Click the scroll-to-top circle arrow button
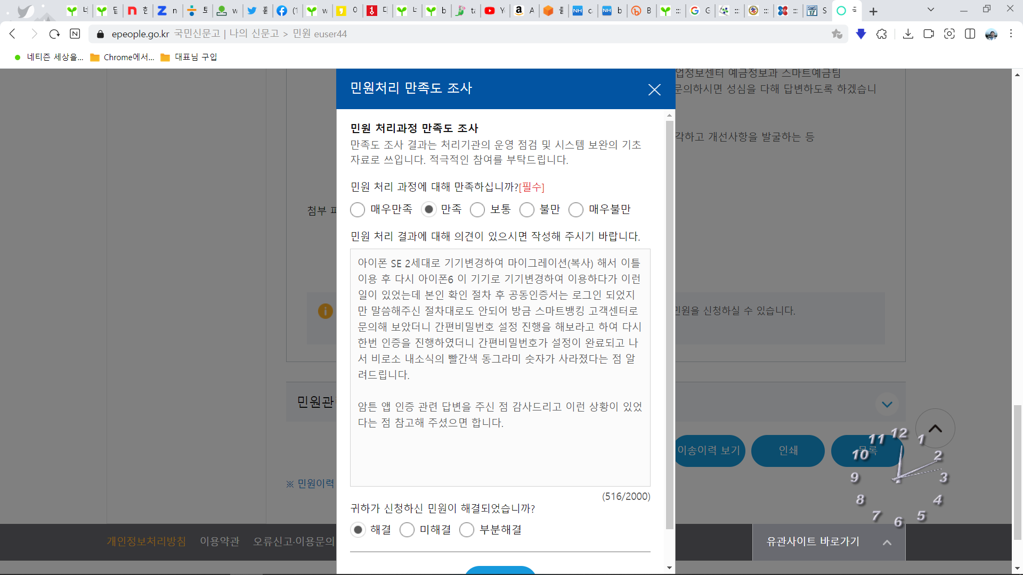 (935, 429)
